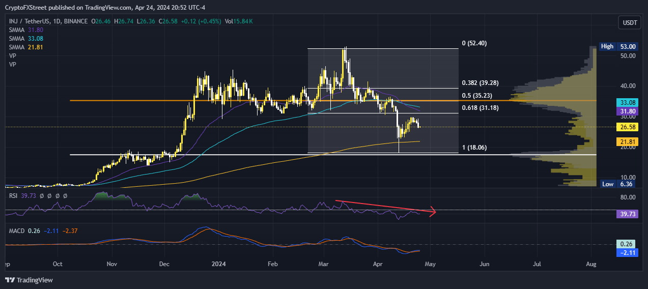This screenshot has height=289, width=648.
Task: Click the purple 31.80 price axis tag
Action: (x=625, y=111)
